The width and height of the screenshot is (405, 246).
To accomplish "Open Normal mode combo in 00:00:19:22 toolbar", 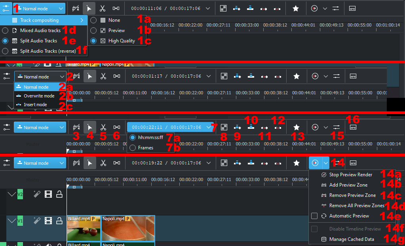I will 40,163.
